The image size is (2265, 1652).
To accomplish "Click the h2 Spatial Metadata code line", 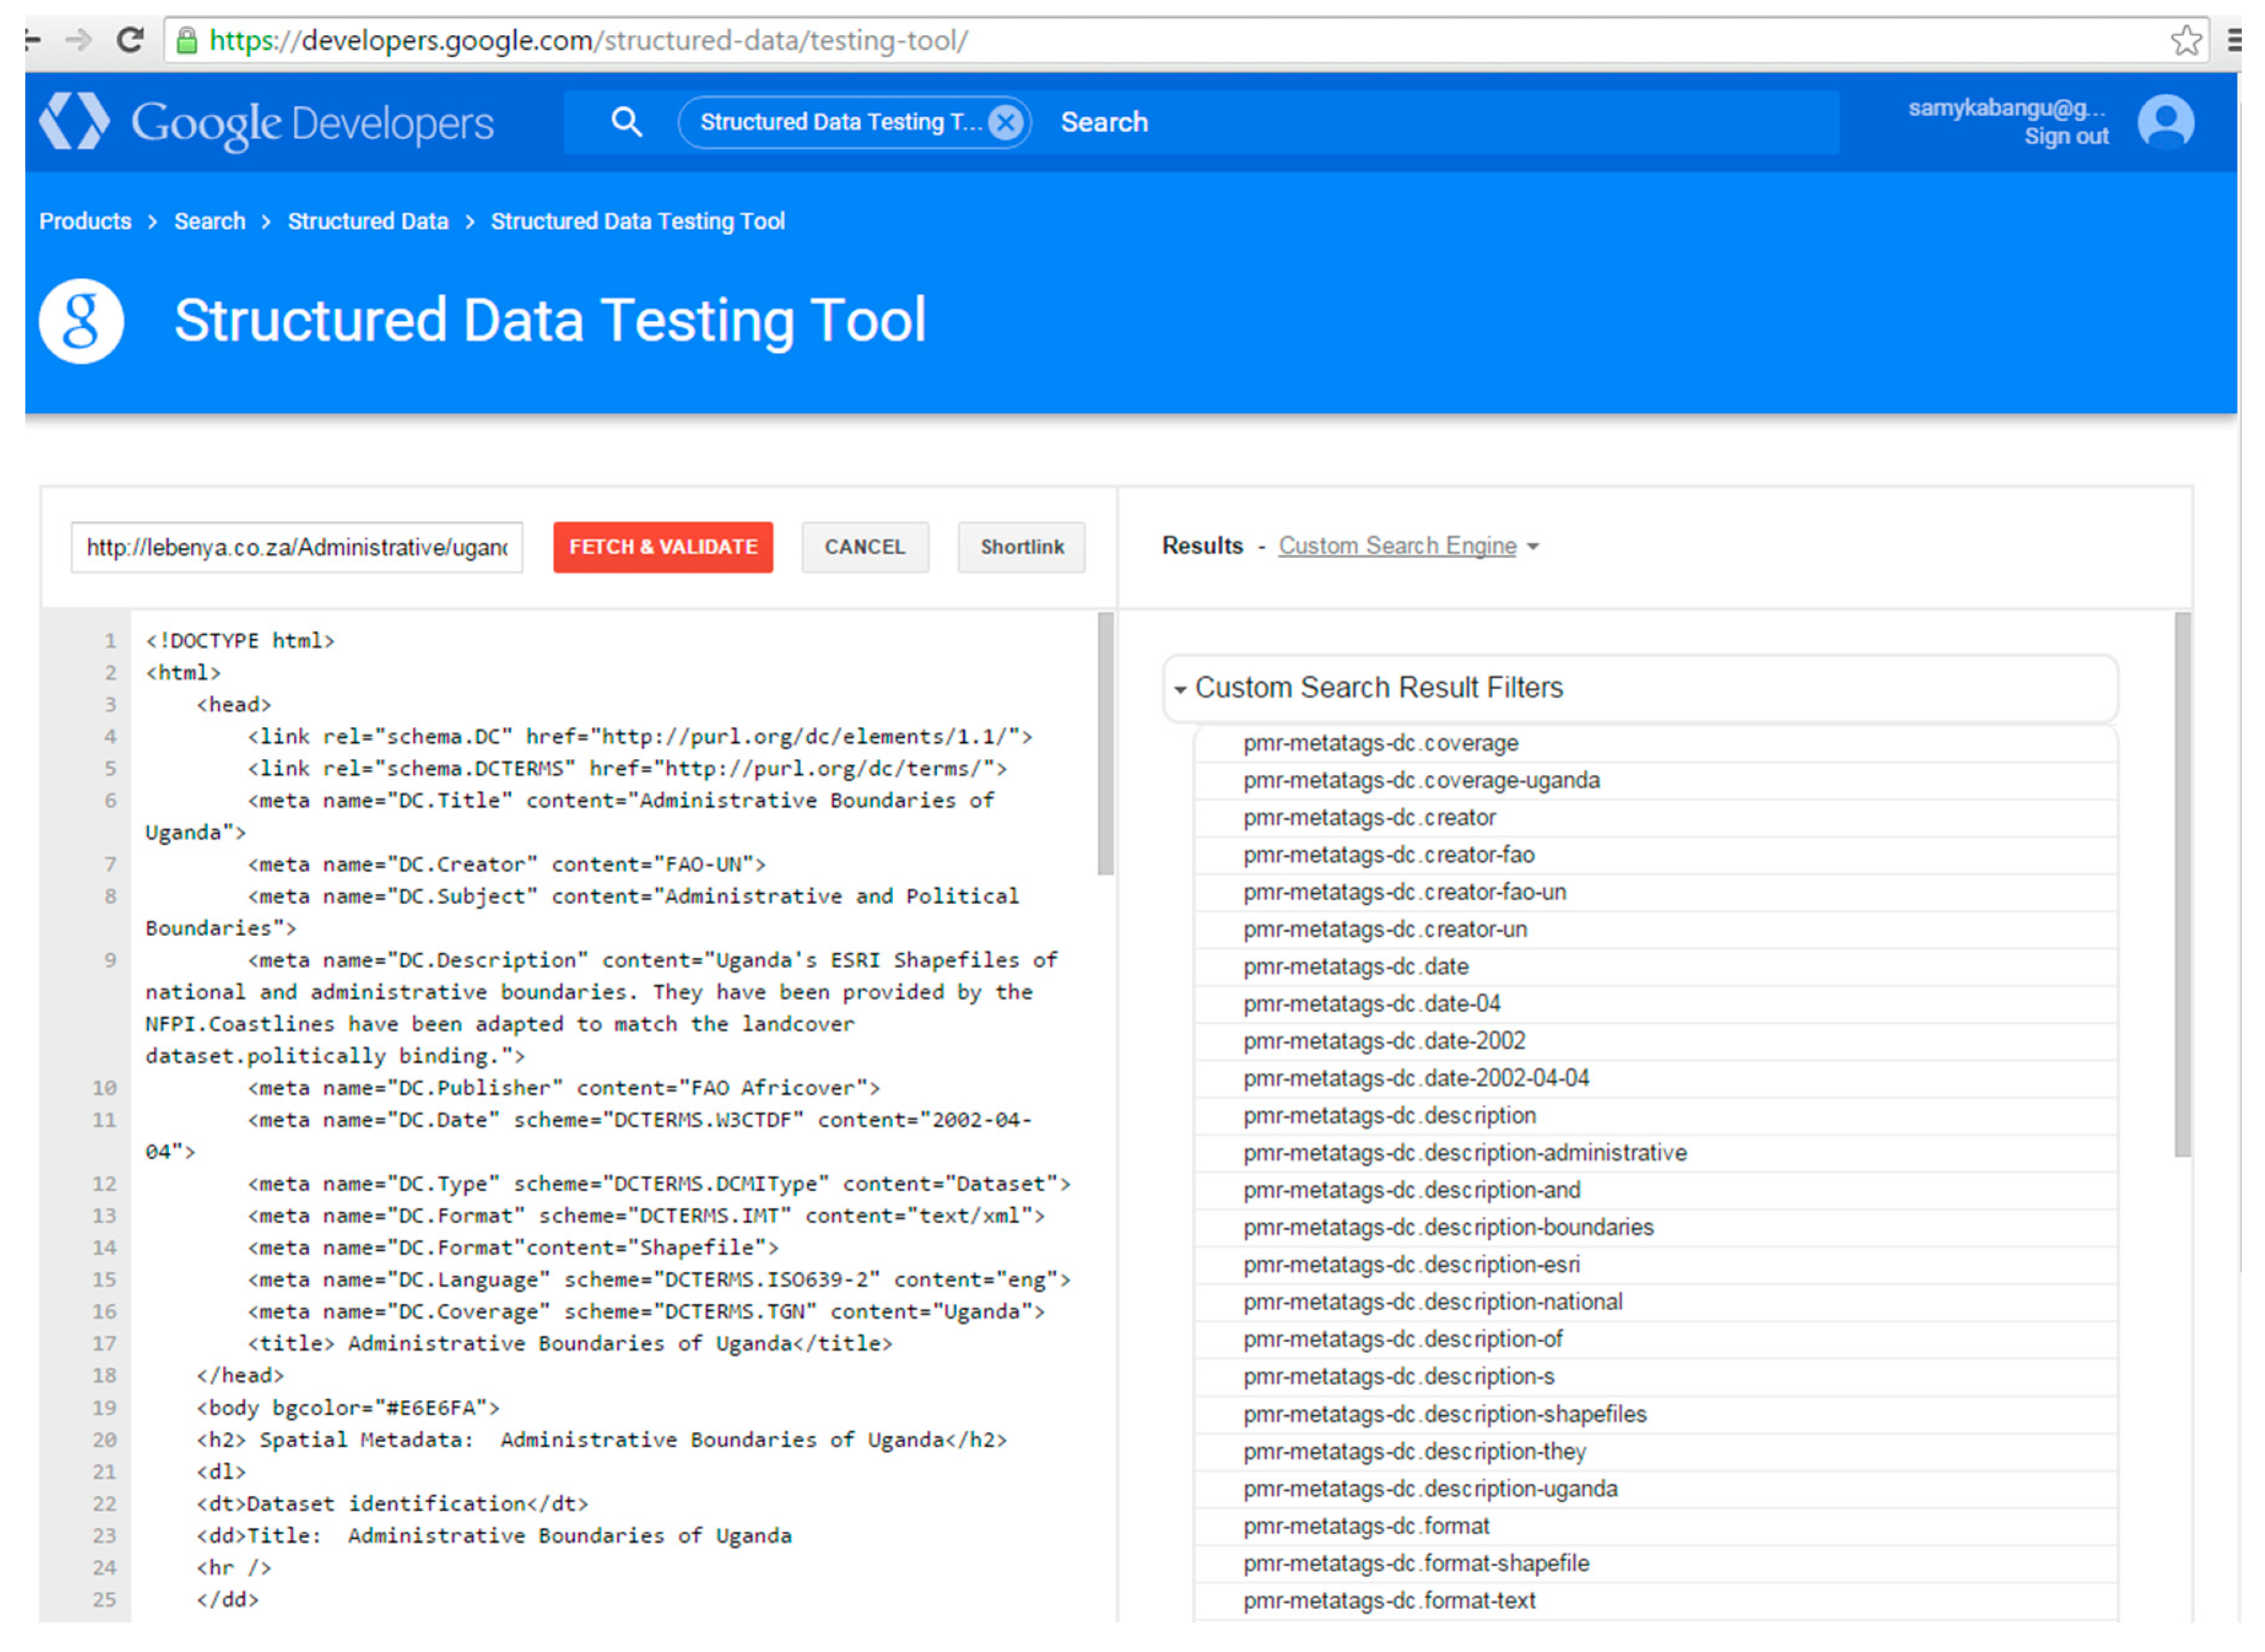I will click(602, 1440).
